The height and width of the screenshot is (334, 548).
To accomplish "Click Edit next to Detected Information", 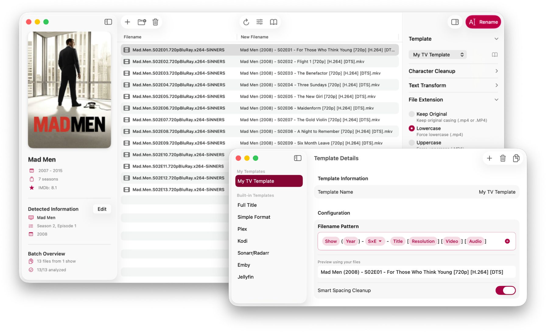I will 102,209.
